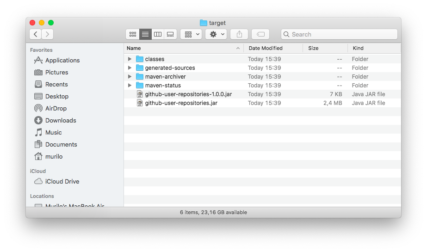Open AirDrop from the sidebar
The width and height of the screenshot is (427, 252).
click(56, 108)
